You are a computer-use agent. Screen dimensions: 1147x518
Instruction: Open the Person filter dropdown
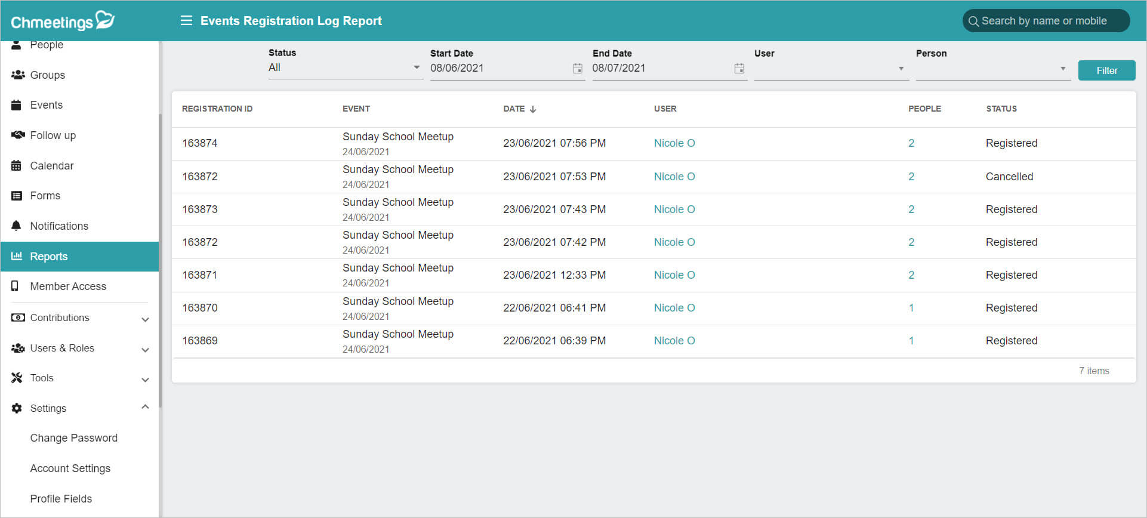click(992, 69)
